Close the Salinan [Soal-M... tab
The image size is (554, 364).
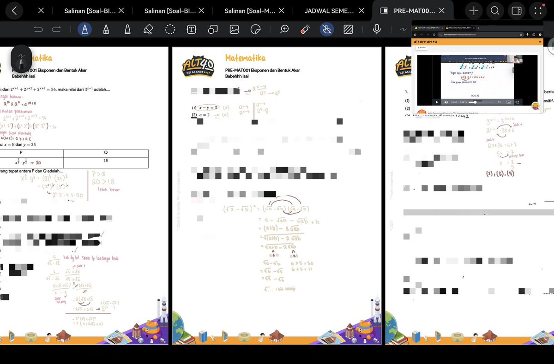click(282, 10)
